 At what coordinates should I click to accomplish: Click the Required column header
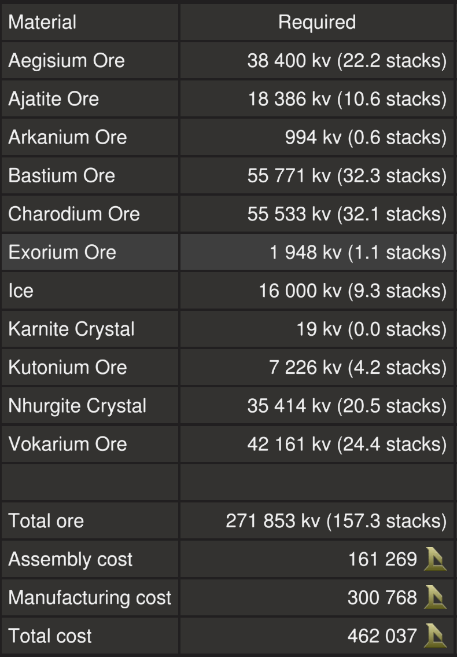[316, 23]
